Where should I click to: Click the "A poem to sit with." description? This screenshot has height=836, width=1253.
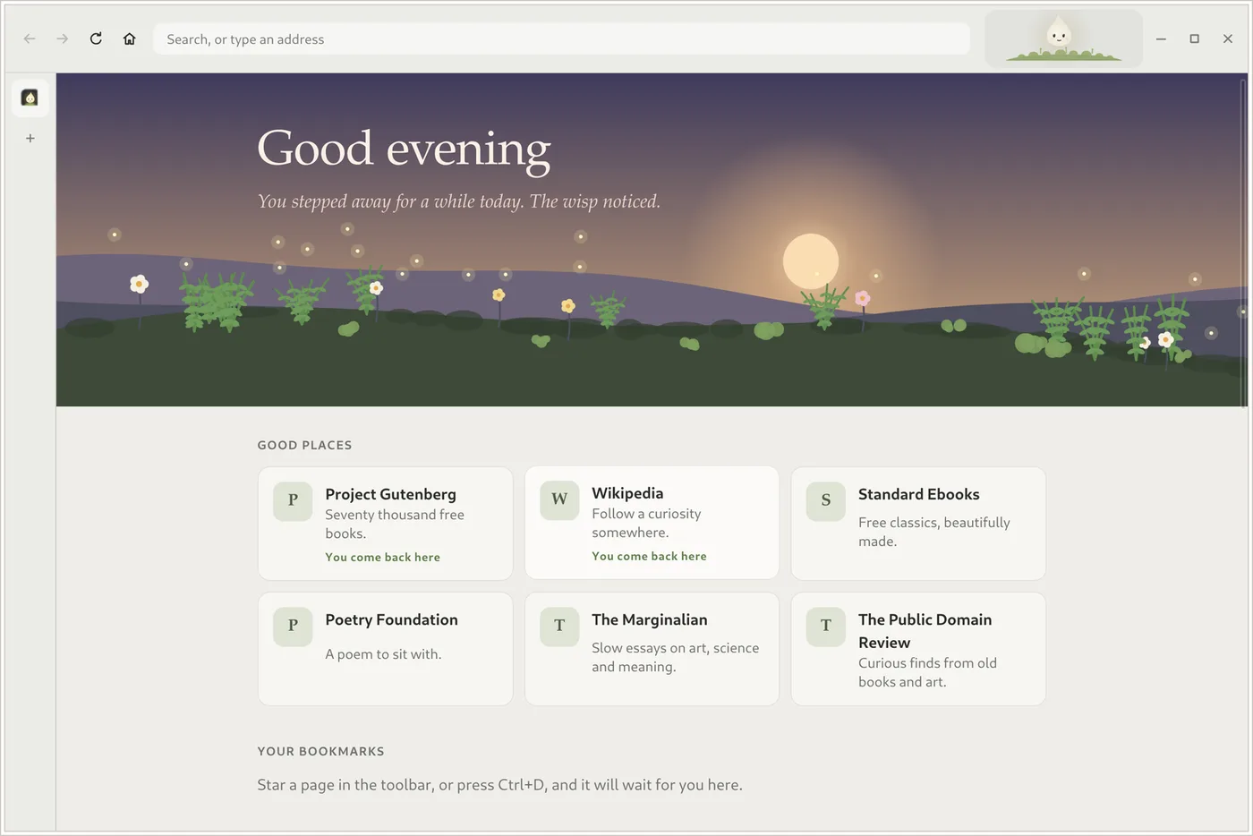coord(384,654)
